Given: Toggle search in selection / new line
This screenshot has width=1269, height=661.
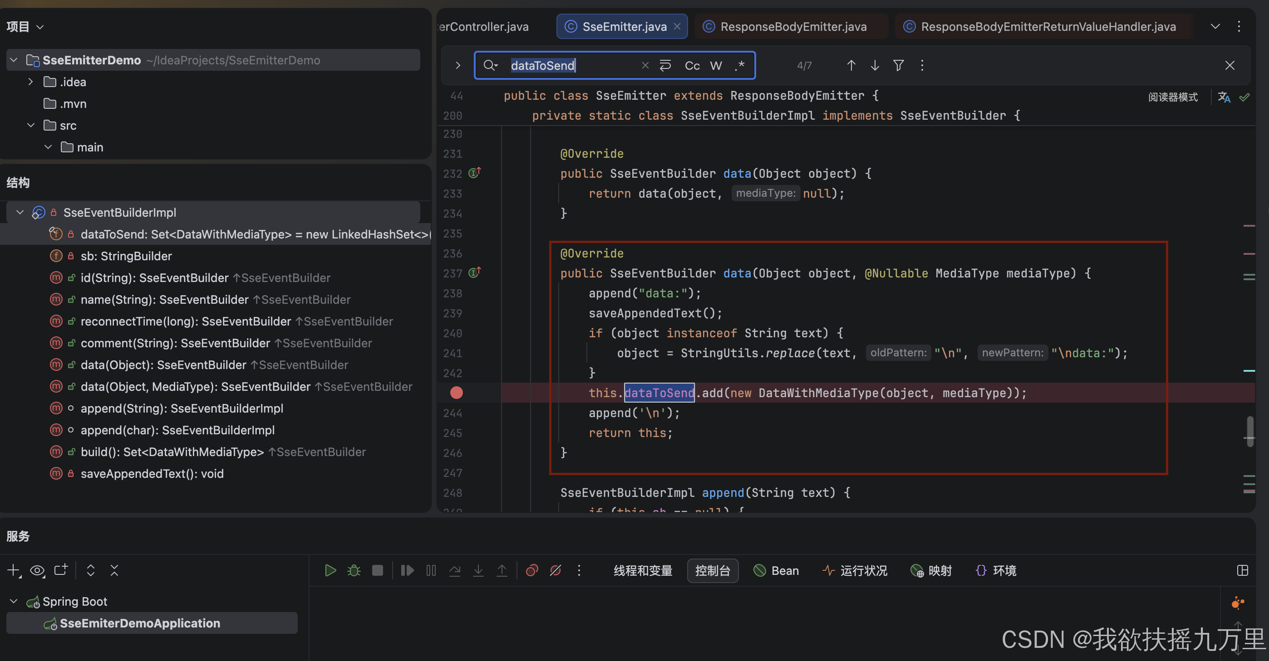Looking at the screenshot, I should point(665,65).
